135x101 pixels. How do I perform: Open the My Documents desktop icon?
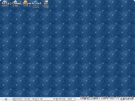(15, 4)
